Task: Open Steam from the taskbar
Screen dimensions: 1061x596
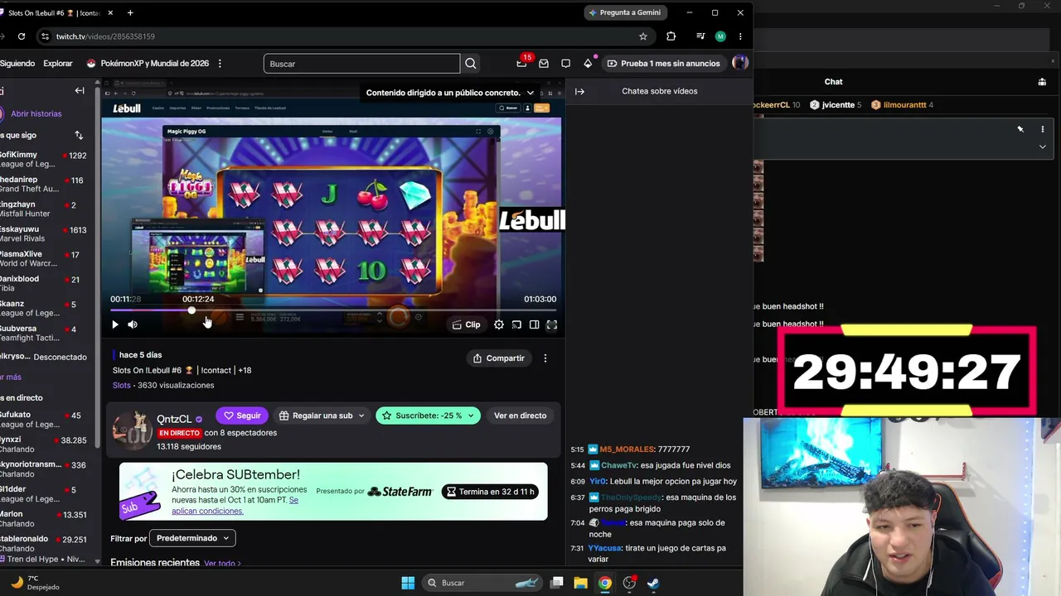Action: coord(653,583)
